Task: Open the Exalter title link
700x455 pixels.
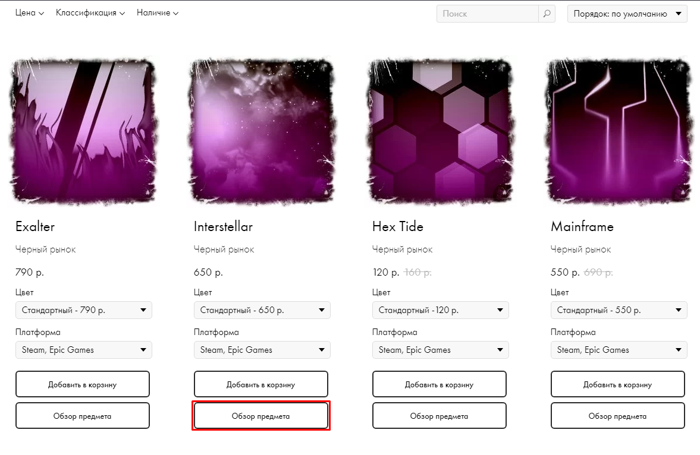Action: [35, 226]
